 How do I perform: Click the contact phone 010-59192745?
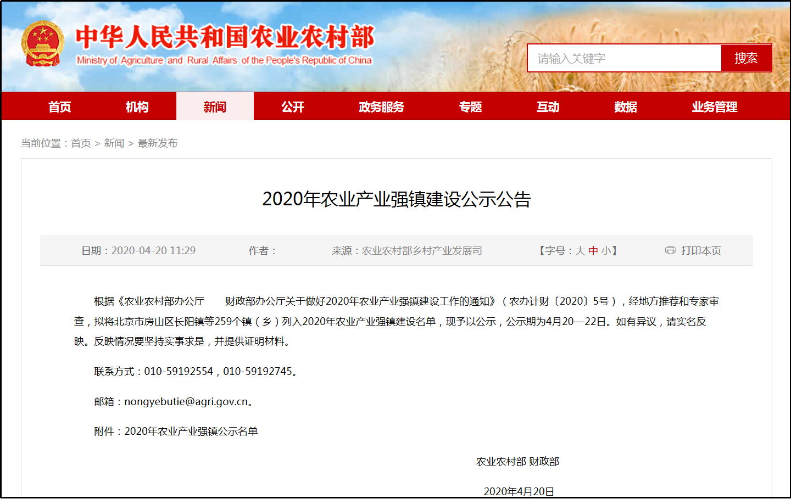(x=258, y=372)
